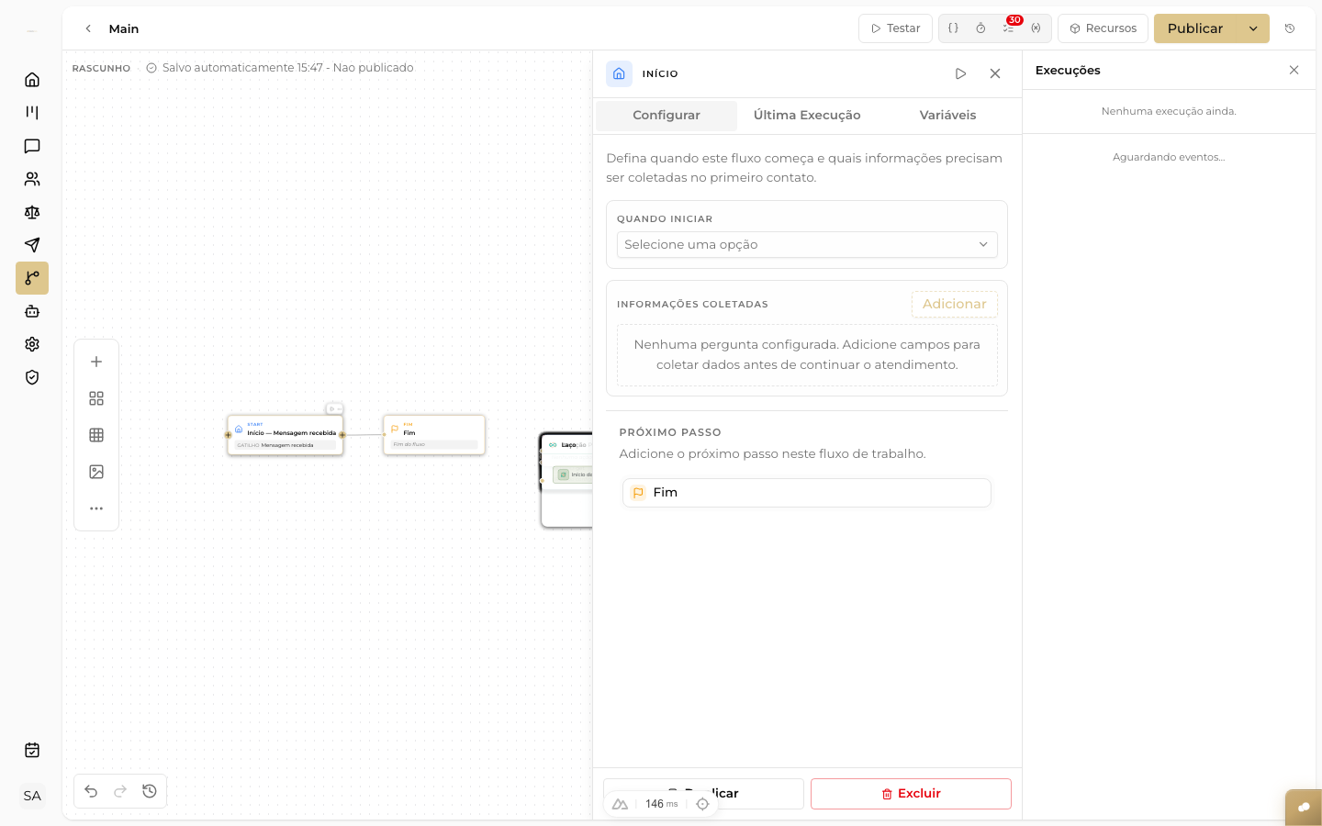Open the variables (x) toolbar icon

click(x=1036, y=28)
